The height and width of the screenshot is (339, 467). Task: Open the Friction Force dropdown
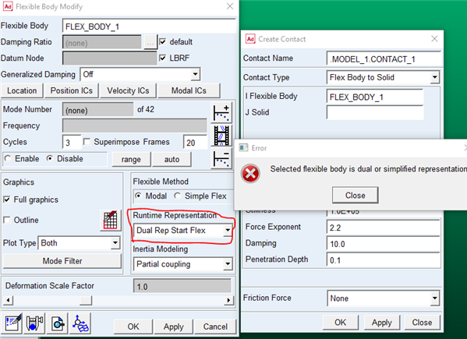(435, 298)
